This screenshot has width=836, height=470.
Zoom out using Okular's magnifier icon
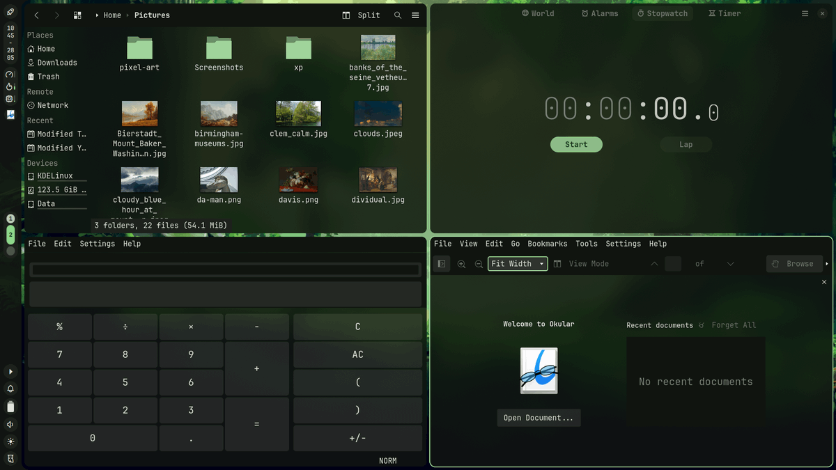pos(479,264)
